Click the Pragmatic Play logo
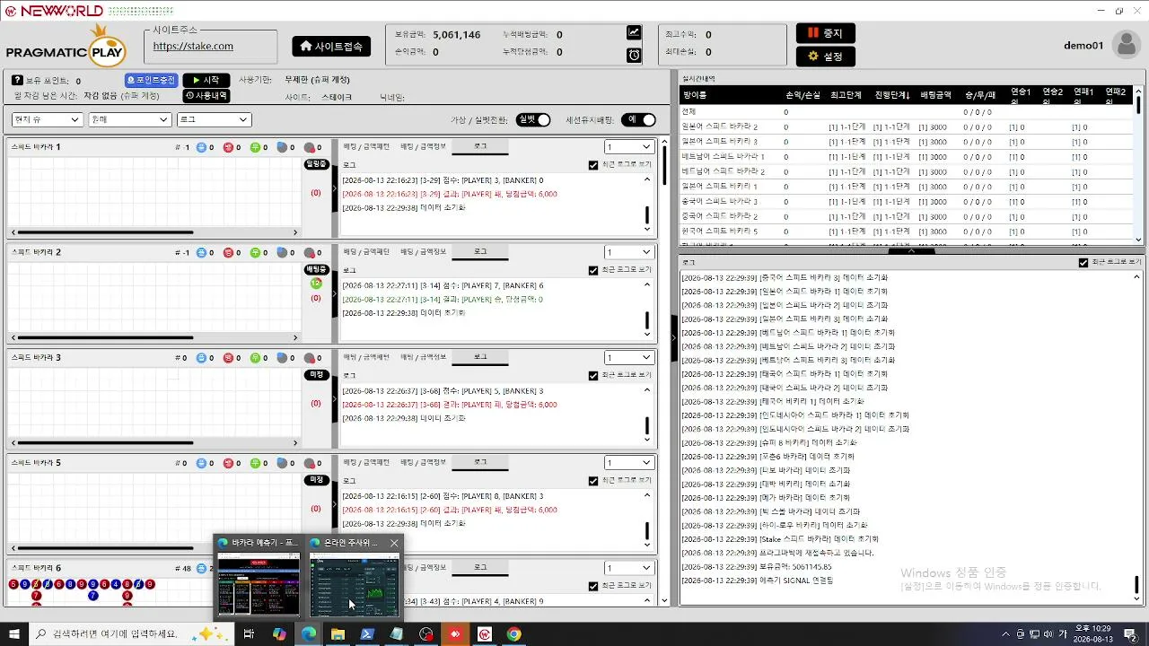 pyautogui.click(x=65, y=45)
